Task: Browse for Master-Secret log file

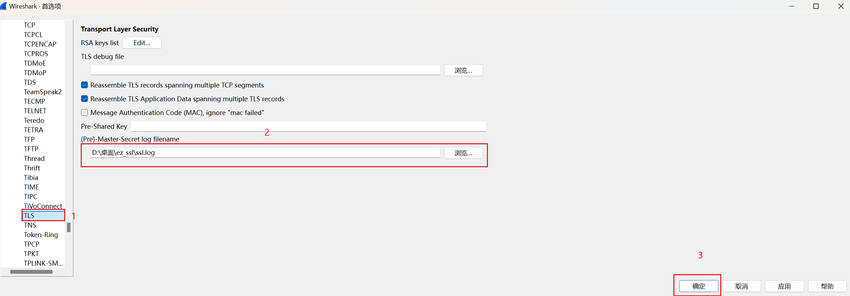Action: click(x=463, y=153)
